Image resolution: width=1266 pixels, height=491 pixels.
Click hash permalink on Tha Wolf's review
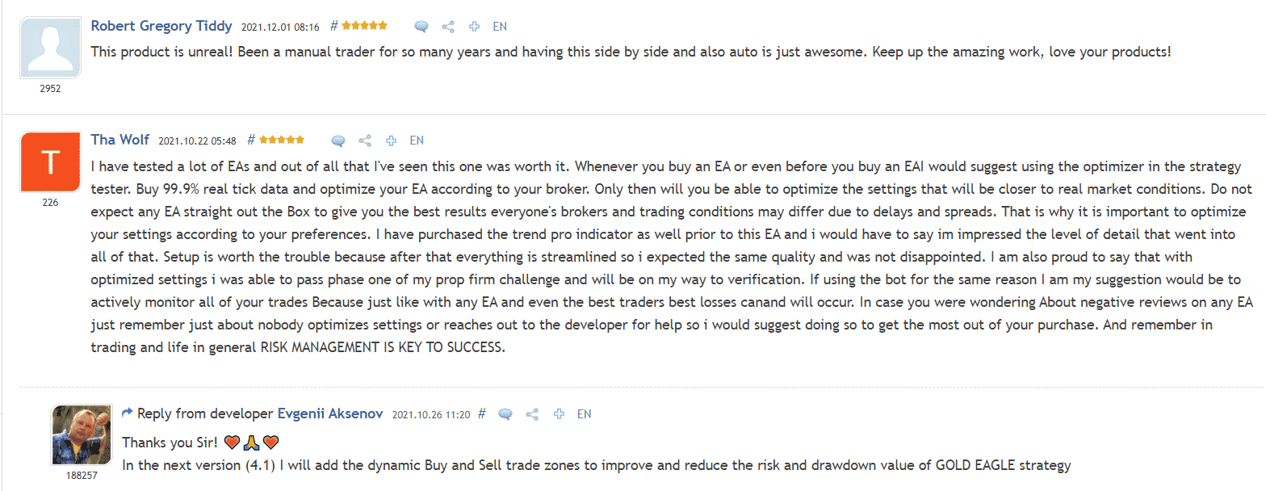[x=251, y=140]
